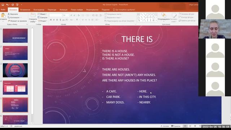The image size is (231, 130).
Task: Switch to the Показ слайдів tab
Action: tap(77, 10)
